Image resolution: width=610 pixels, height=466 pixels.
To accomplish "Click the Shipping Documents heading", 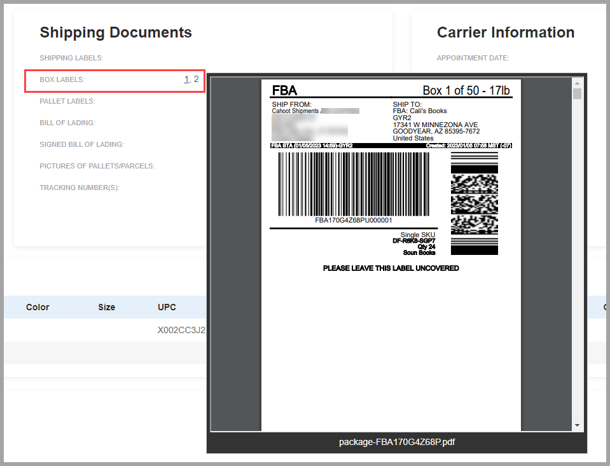I will tap(116, 32).
